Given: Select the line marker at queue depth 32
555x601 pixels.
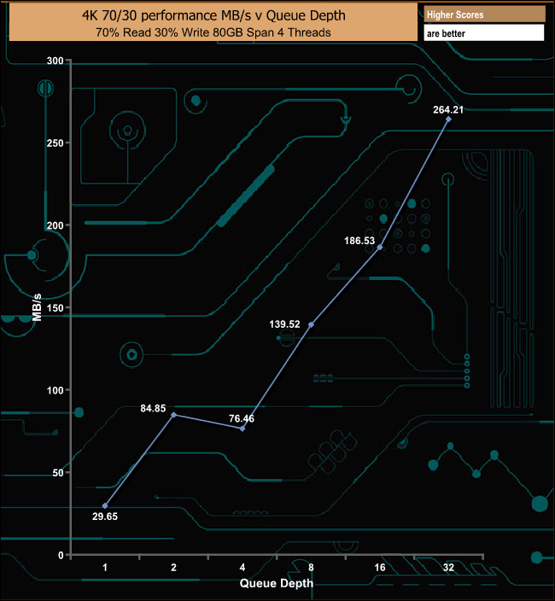Looking at the screenshot, I should pyautogui.click(x=448, y=119).
